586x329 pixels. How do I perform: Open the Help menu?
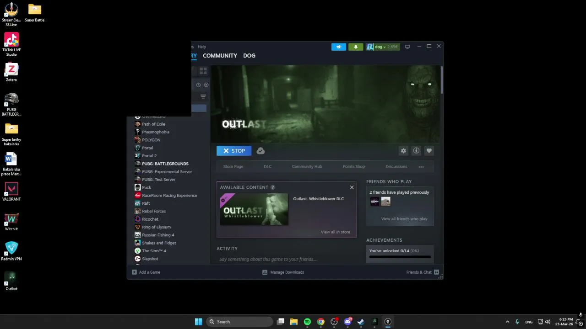click(202, 47)
